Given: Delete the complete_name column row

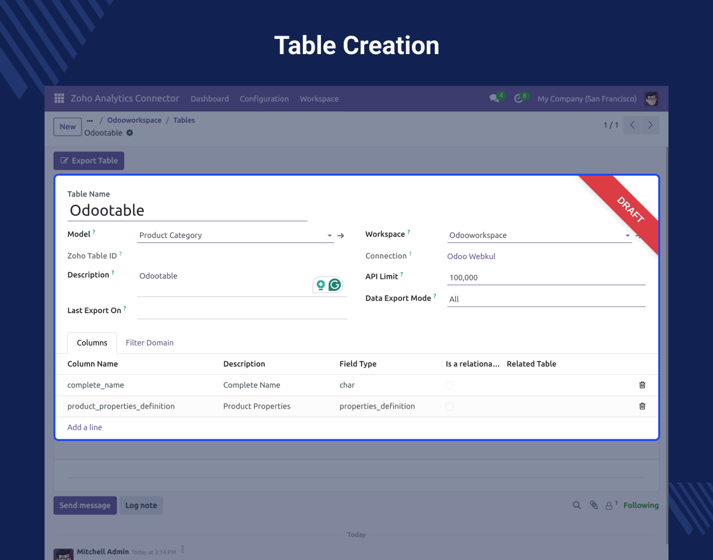Looking at the screenshot, I should [x=642, y=385].
